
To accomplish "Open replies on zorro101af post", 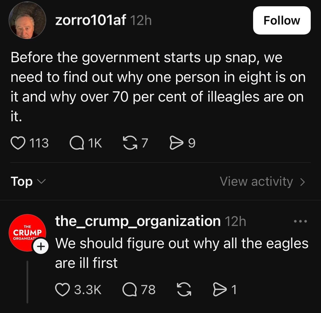I will 77,143.
